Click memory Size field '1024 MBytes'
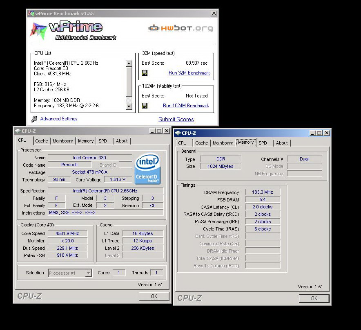Viewport: 361px width, 330px height. tap(221, 166)
